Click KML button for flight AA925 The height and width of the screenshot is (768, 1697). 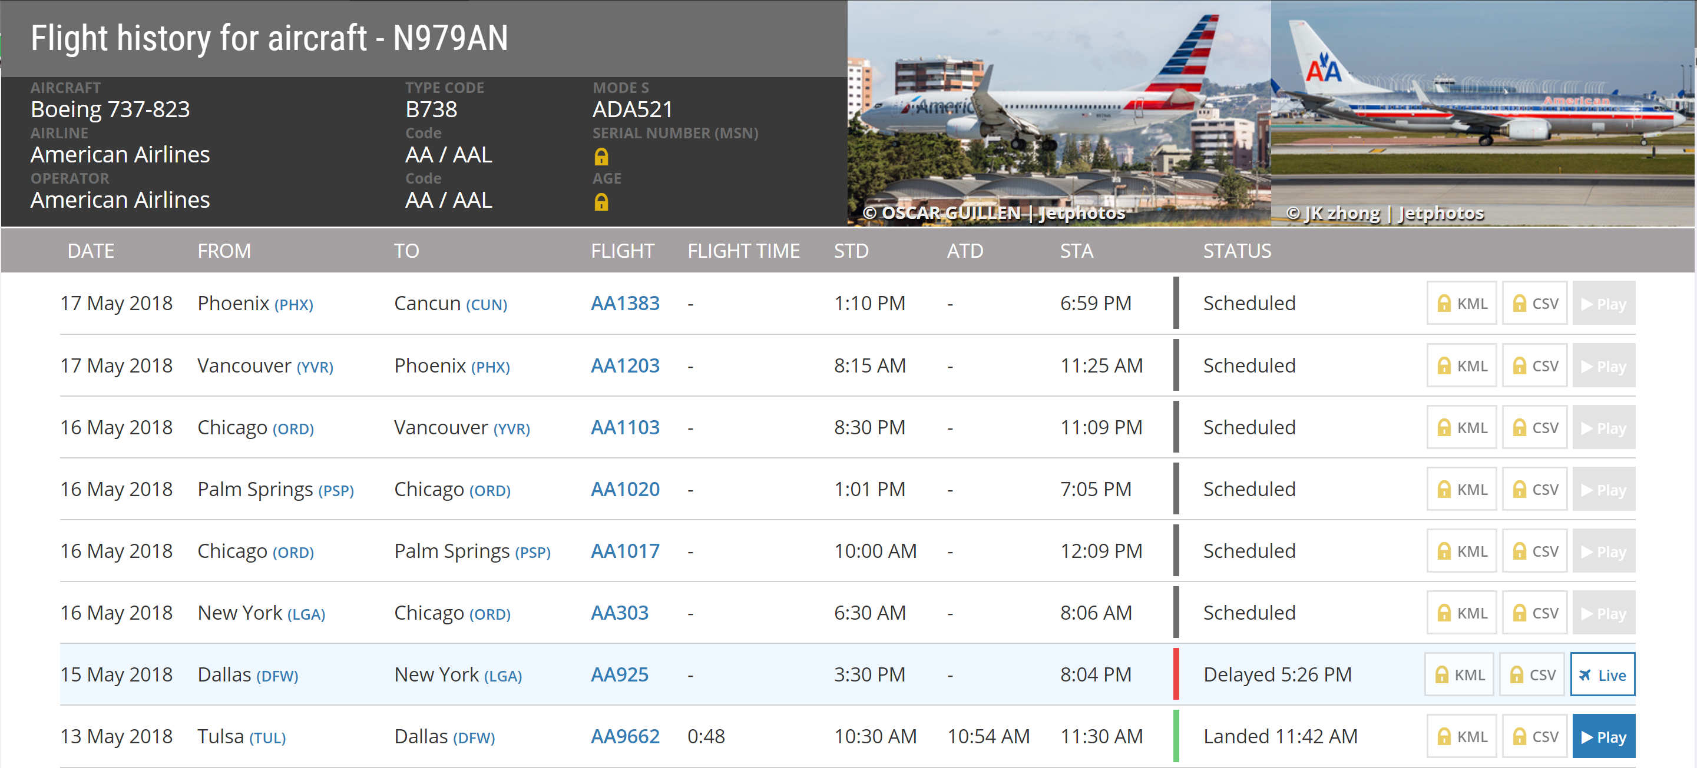[1460, 674]
